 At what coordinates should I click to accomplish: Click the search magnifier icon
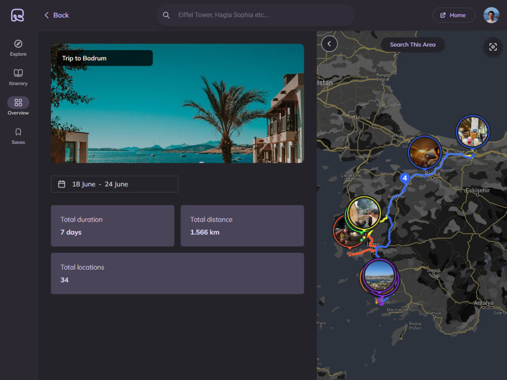(x=166, y=15)
